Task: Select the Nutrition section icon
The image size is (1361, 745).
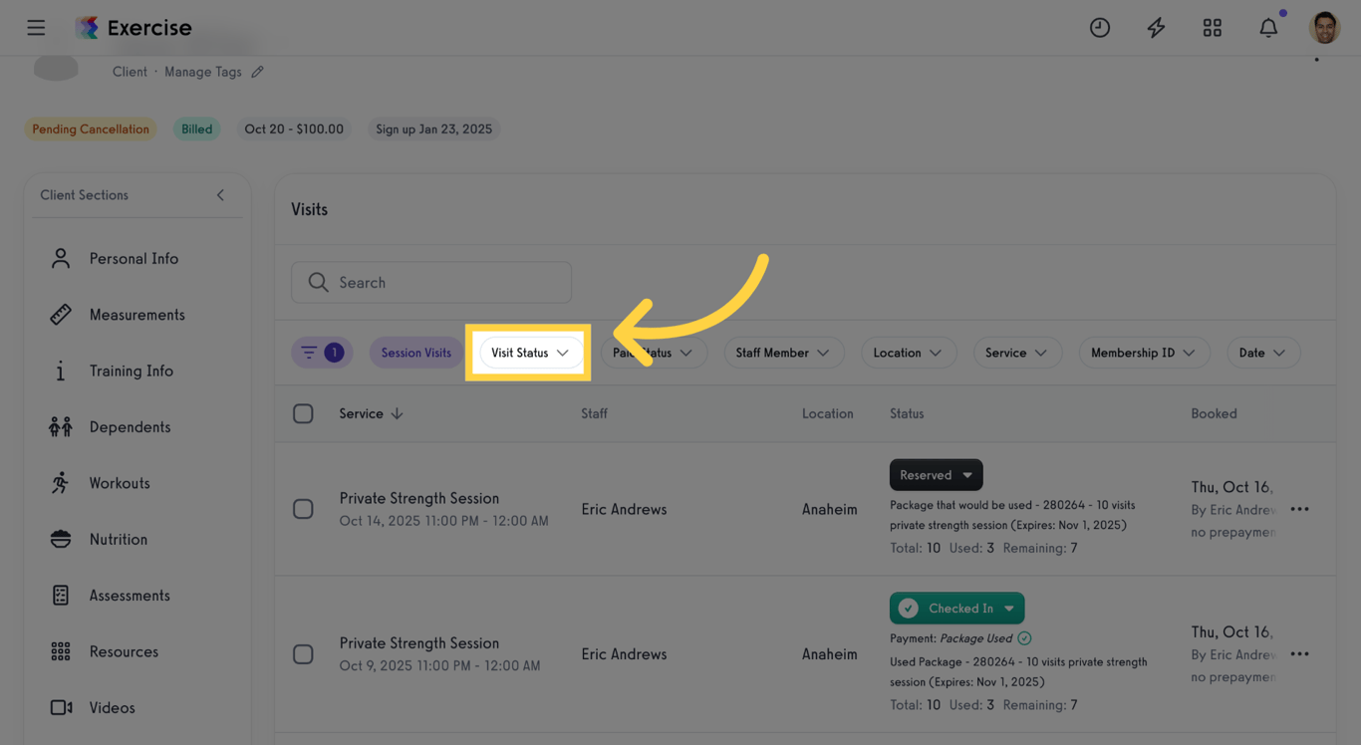Action: 61,539
